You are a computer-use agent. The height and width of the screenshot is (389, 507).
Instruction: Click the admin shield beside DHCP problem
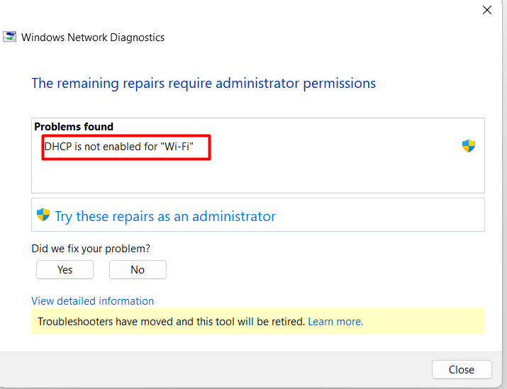click(x=469, y=146)
